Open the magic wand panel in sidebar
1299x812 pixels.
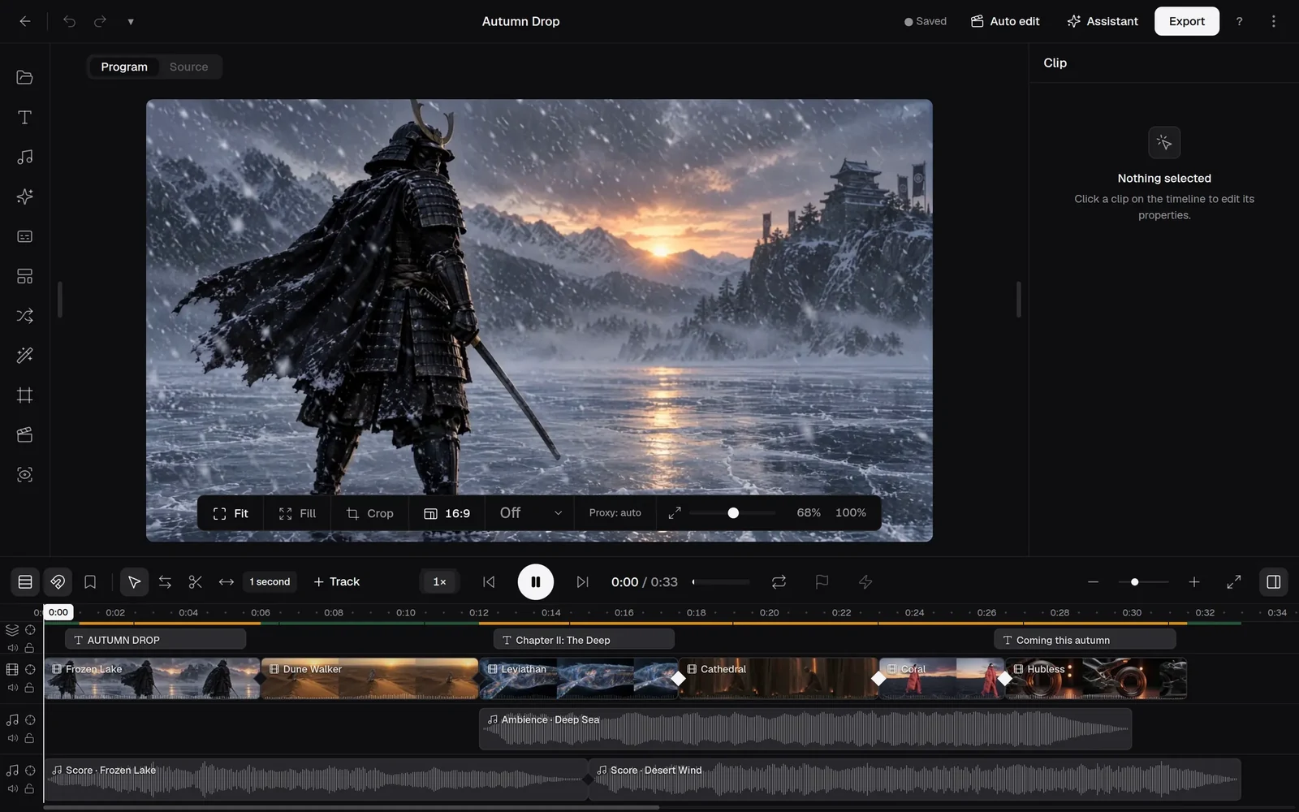click(24, 355)
